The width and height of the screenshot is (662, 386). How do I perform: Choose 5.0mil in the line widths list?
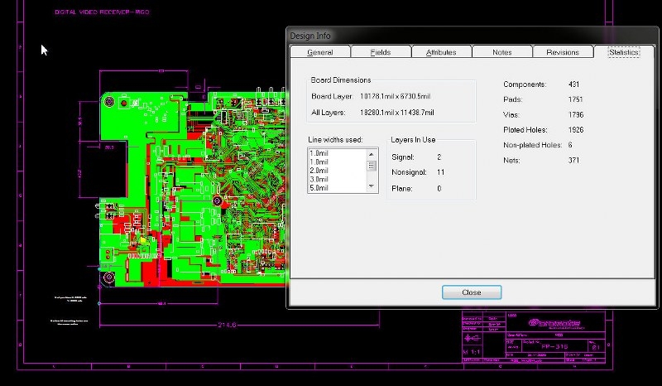click(x=319, y=188)
